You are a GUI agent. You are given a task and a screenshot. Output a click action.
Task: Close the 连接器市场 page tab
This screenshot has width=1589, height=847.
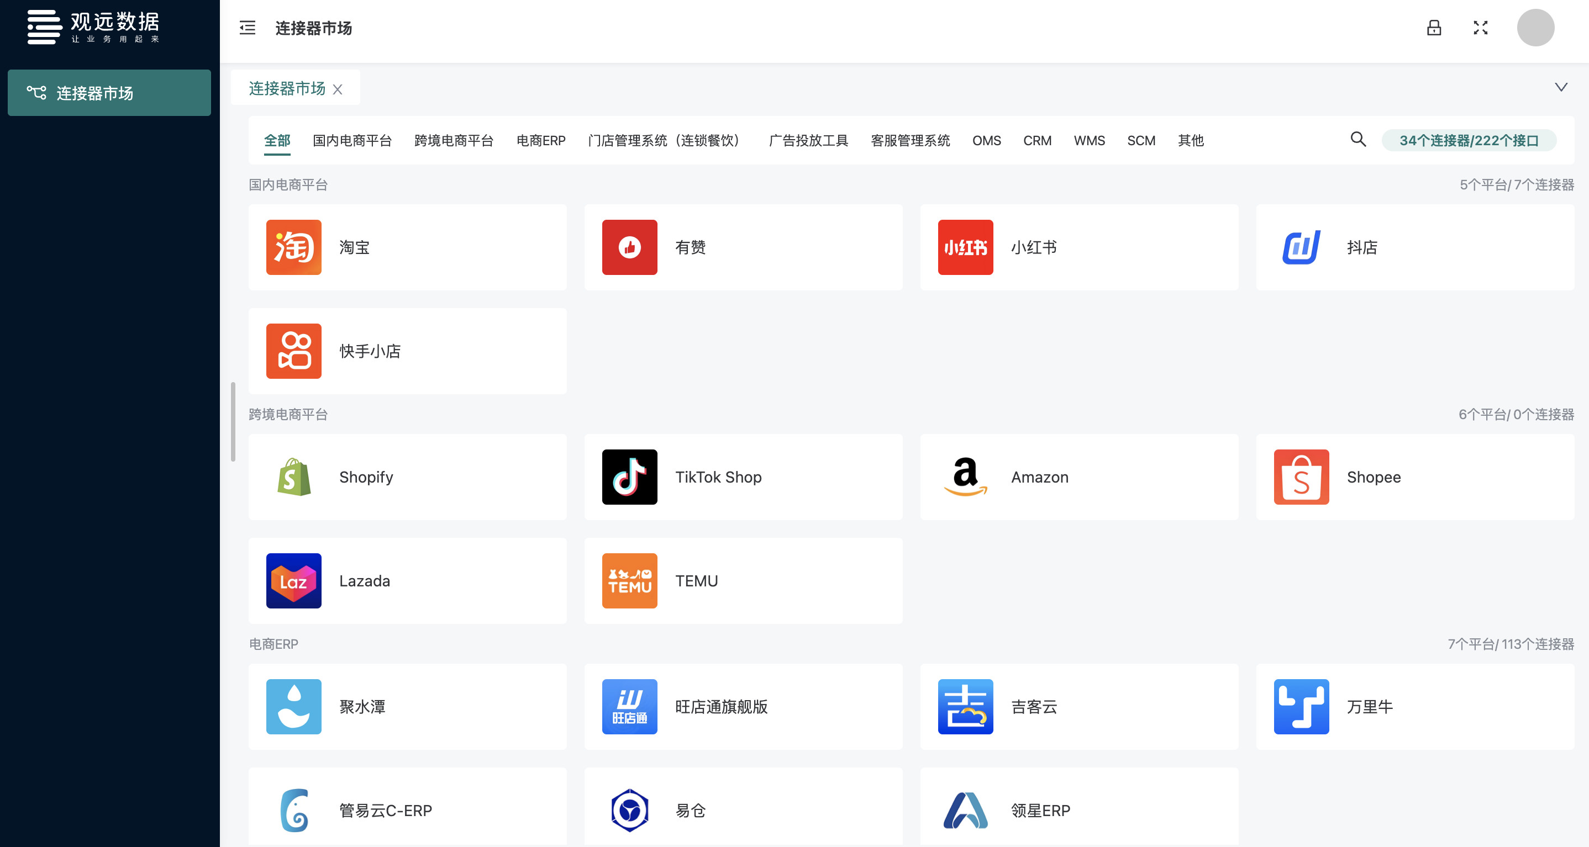click(338, 89)
